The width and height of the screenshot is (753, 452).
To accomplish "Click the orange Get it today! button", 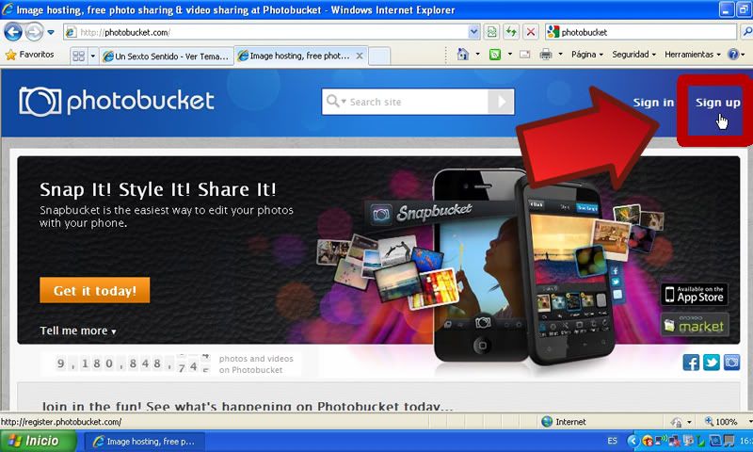I will tap(95, 290).
